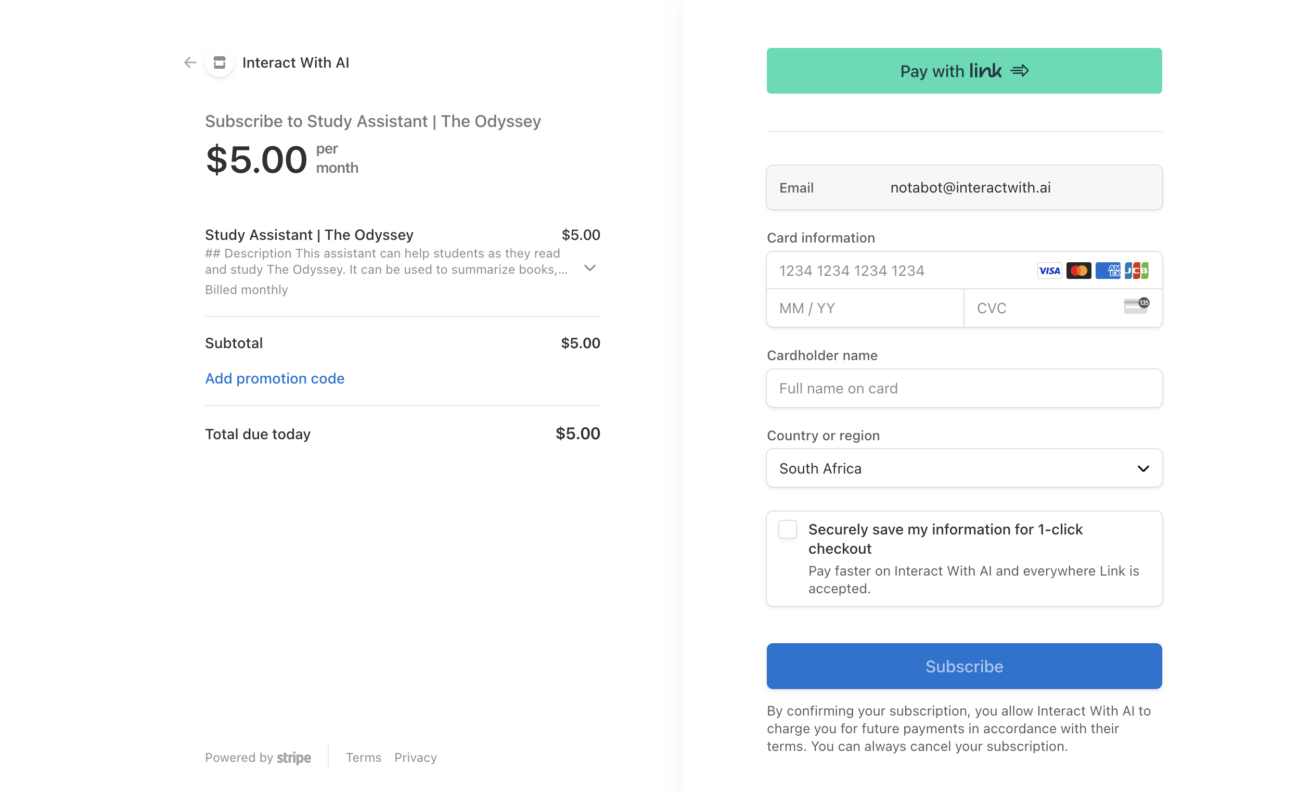Enable securely save my information checkbox
Viewport: 1311px width, 791px height.
788,530
